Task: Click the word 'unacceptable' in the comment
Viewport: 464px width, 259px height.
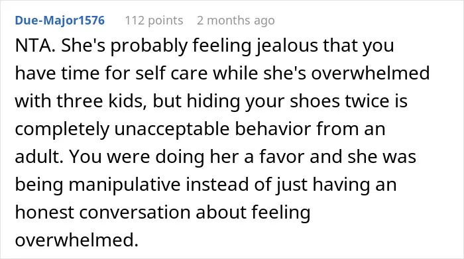Action: [x=172, y=130]
